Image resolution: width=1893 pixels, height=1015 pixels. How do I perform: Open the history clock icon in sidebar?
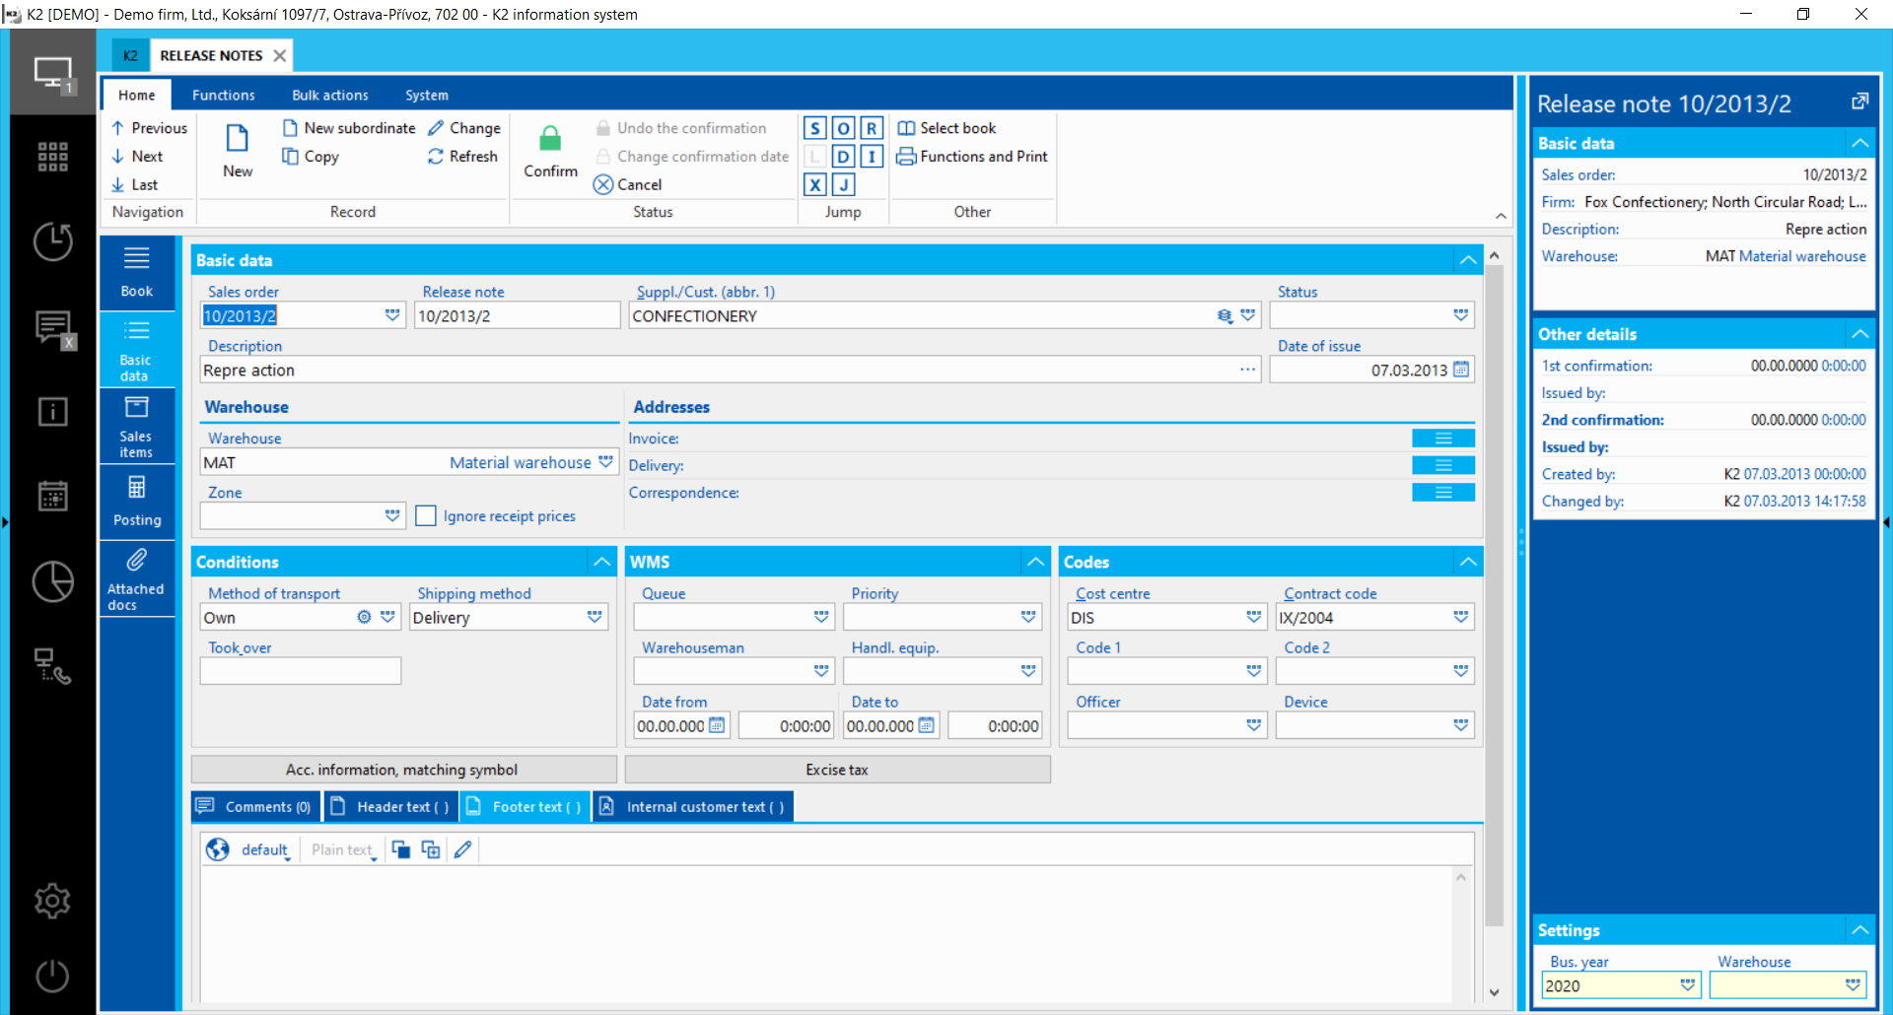[52, 241]
